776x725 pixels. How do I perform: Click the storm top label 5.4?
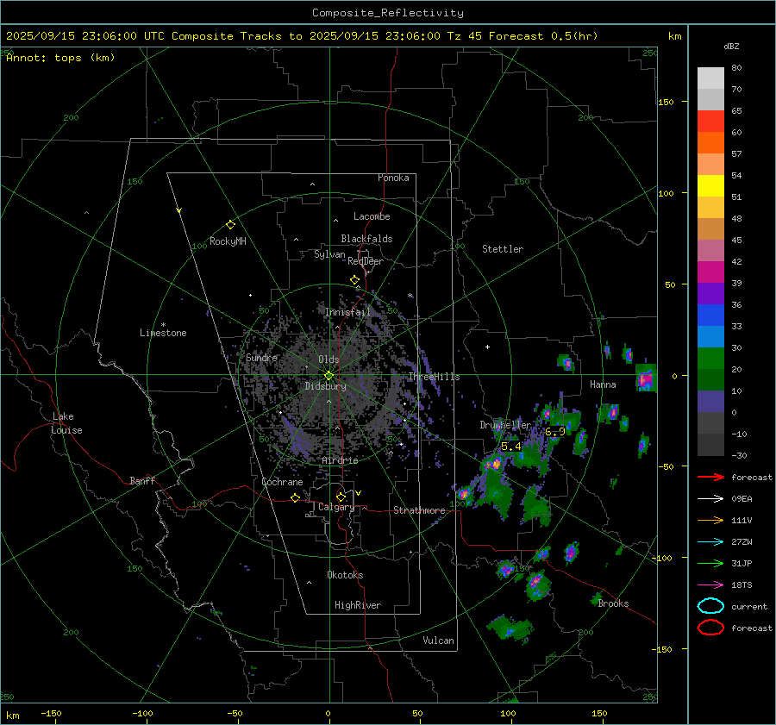(x=510, y=447)
